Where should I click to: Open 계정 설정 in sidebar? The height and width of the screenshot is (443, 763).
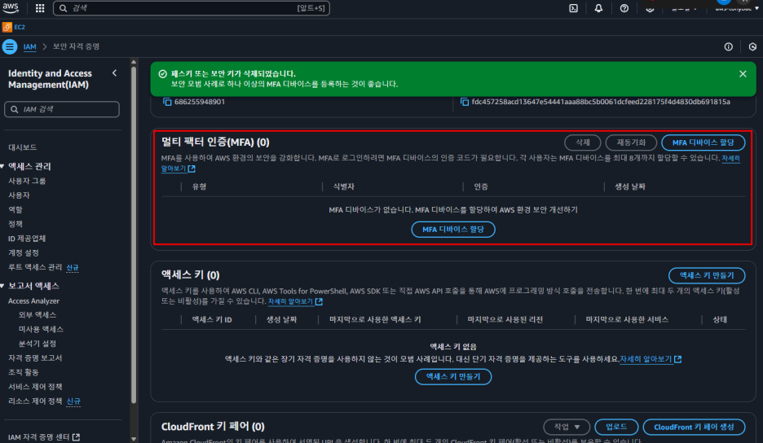[24, 253]
